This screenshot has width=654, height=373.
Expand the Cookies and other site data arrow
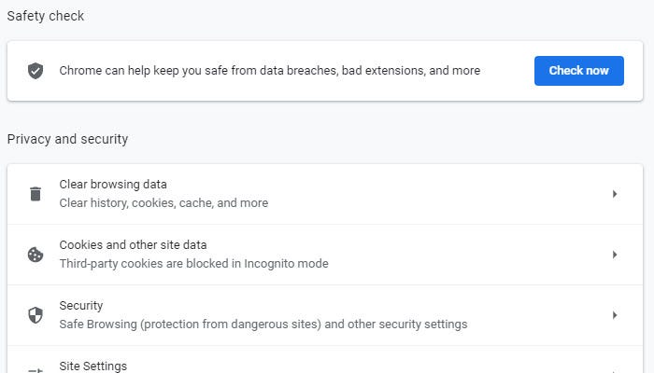615,255
